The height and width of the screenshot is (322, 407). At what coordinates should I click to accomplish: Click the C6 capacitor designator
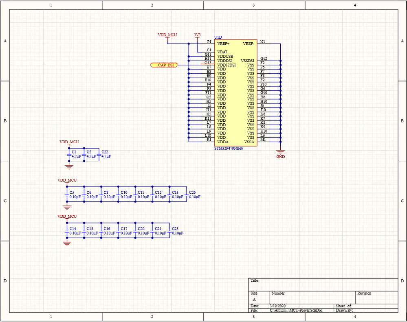click(x=89, y=193)
